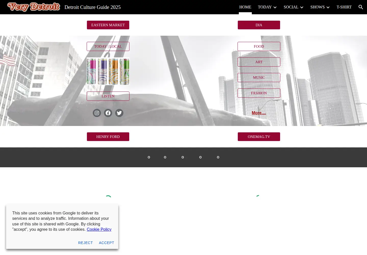
Task: Expand the SHOWS menu chevron
Action: (328, 7)
